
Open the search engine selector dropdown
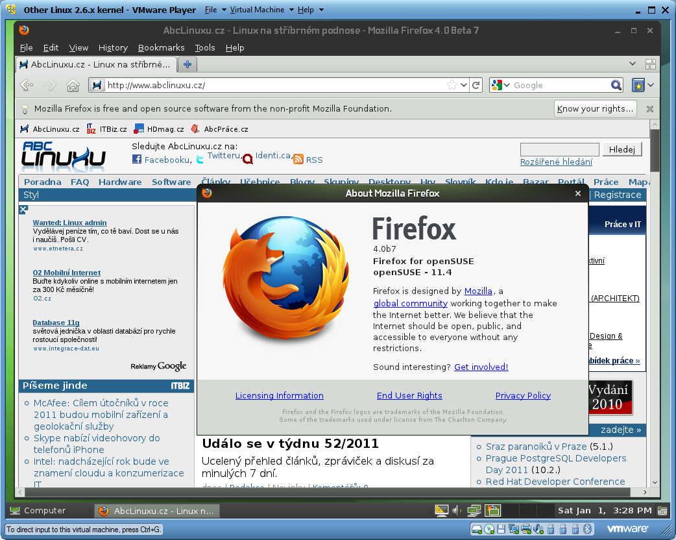pos(507,85)
